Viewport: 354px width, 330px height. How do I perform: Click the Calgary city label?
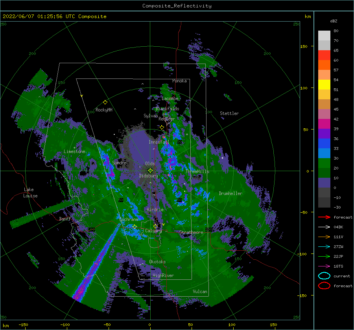pyautogui.click(x=153, y=231)
